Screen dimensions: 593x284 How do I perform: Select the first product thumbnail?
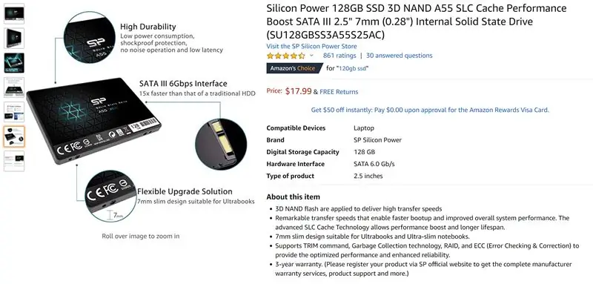coord(14,13)
